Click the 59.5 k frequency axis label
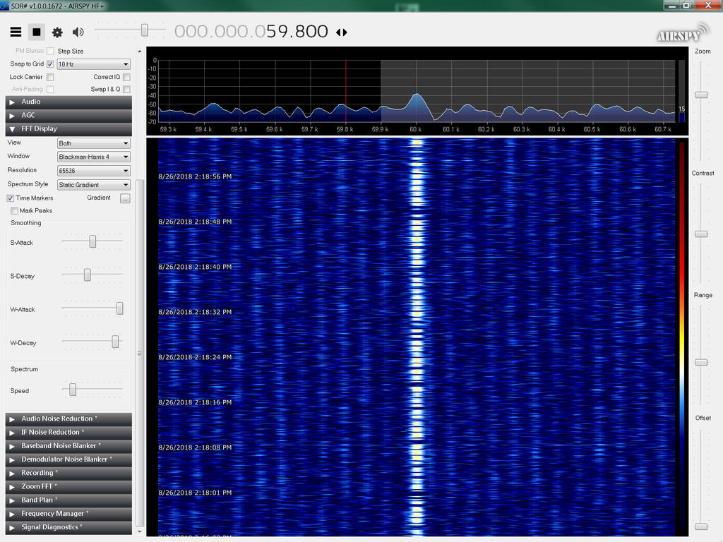Viewport: 723px width, 542px height. click(x=239, y=130)
